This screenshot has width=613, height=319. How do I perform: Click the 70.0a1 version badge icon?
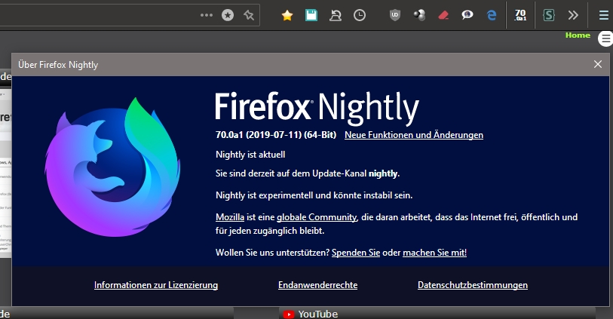pos(520,15)
